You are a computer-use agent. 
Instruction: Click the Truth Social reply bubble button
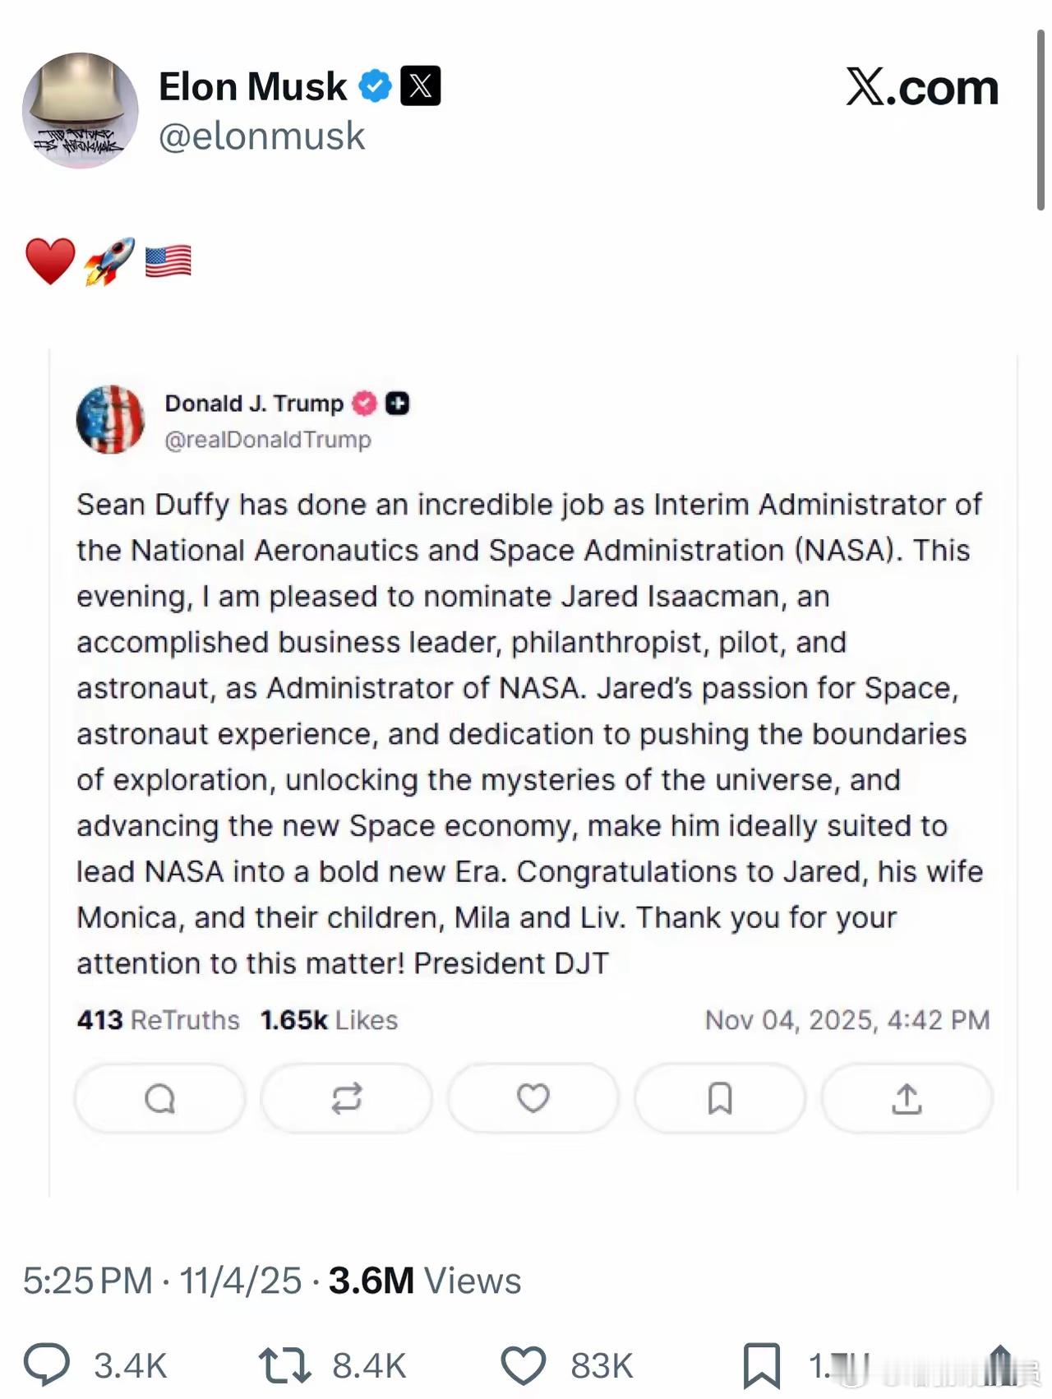point(159,1098)
